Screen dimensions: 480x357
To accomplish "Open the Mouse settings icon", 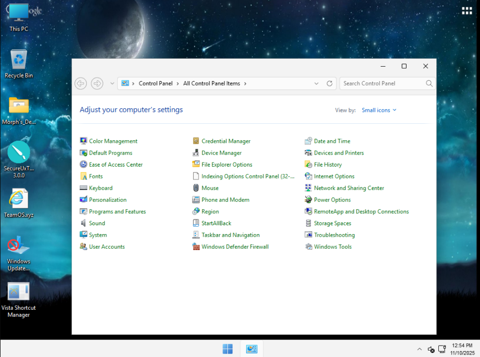I will coord(196,188).
